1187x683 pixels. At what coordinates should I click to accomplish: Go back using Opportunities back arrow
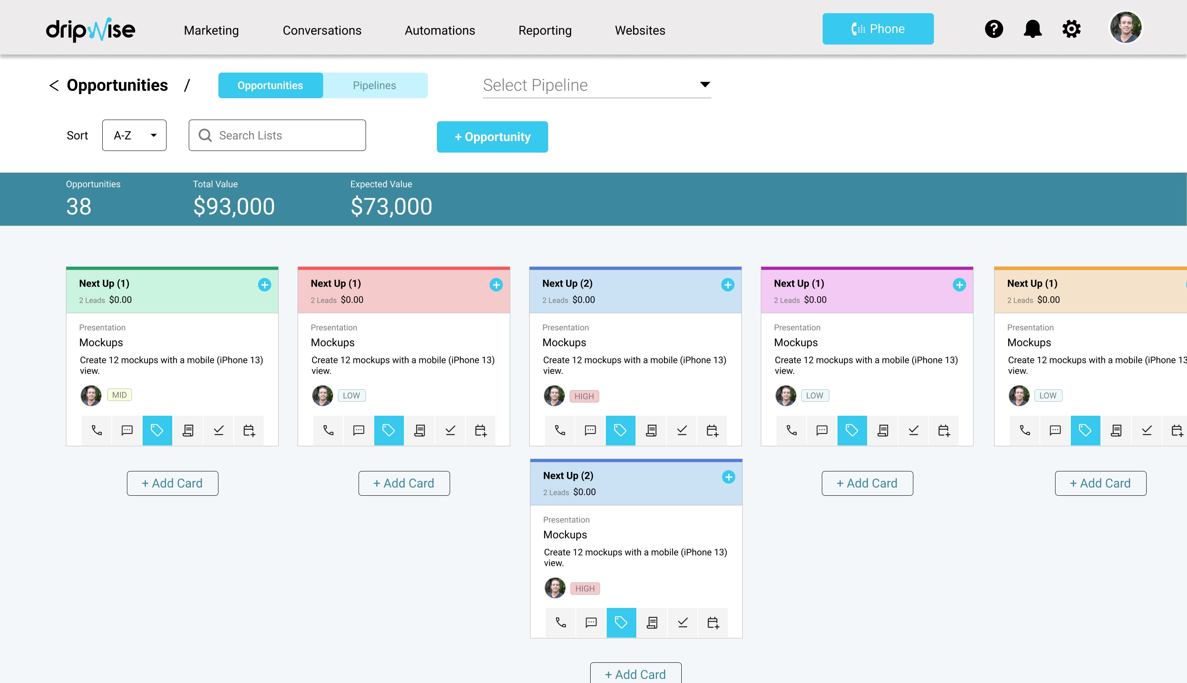[x=54, y=85]
